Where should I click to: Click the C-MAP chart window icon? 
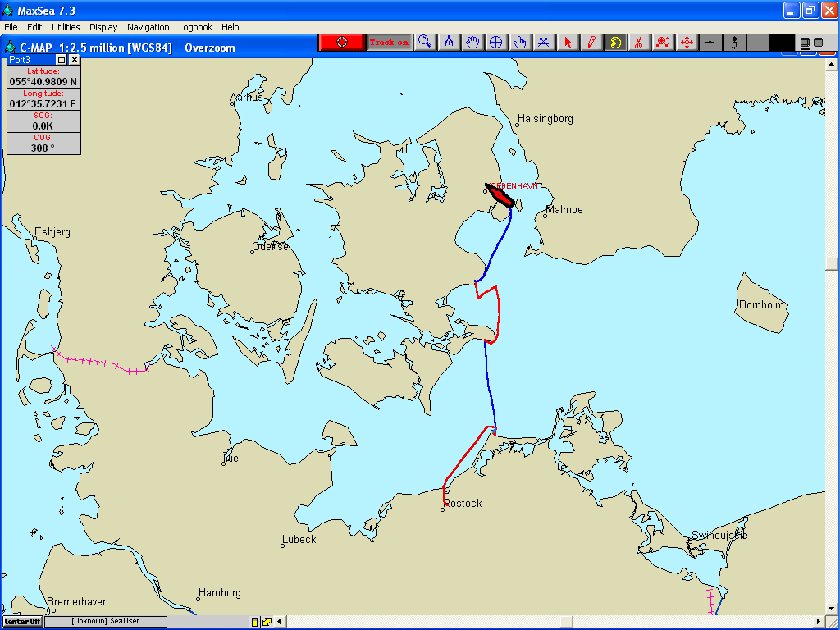(x=10, y=48)
